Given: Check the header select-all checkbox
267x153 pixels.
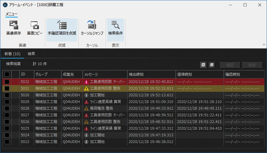Looking at the screenshot, I should pyautogui.click(x=7, y=74).
